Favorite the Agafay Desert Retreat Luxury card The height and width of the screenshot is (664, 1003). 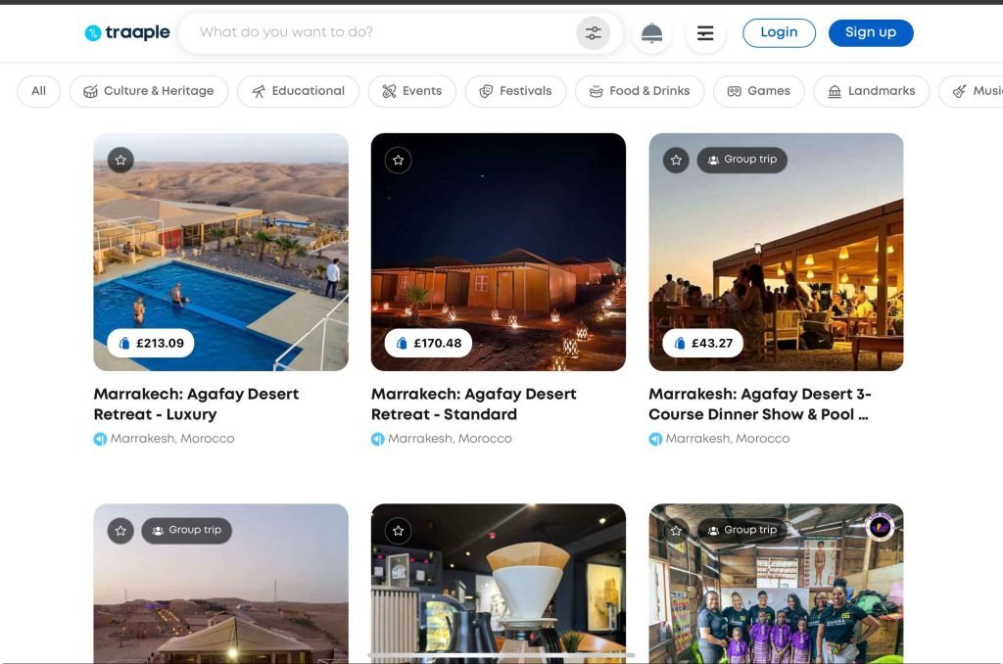120,160
